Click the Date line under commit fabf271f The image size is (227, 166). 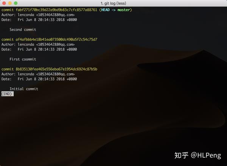click(39, 20)
